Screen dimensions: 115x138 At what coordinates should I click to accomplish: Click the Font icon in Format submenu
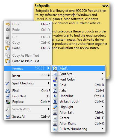tap(55, 68)
